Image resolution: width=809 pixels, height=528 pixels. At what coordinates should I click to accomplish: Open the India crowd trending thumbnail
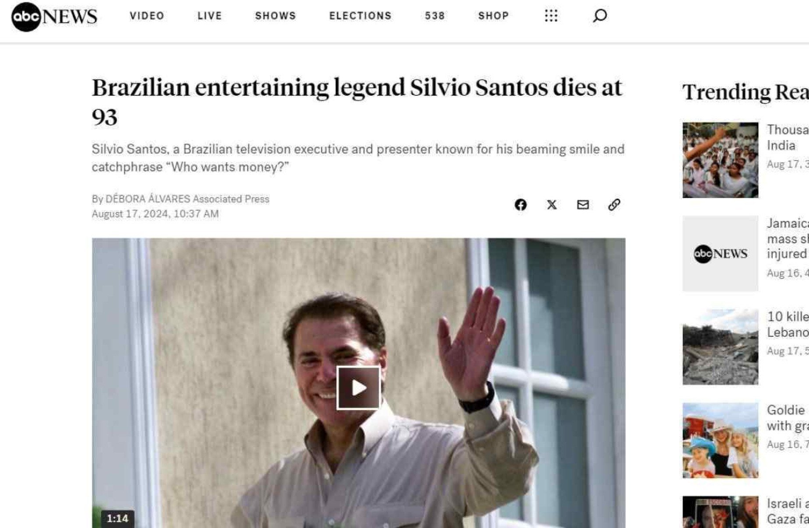pyautogui.click(x=720, y=160)
